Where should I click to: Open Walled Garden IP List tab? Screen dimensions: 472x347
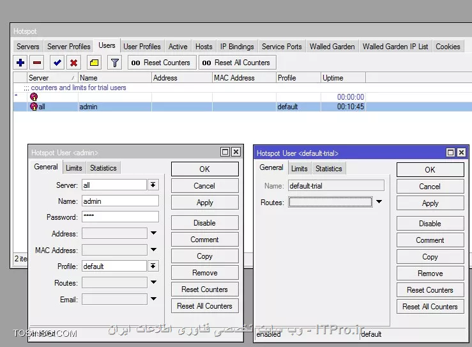click(x=395, y=47)
